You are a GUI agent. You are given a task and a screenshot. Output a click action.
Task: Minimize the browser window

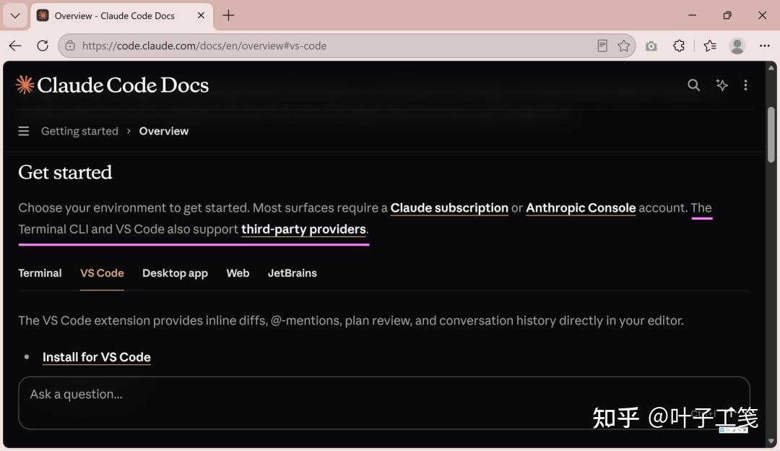[692, 15]
